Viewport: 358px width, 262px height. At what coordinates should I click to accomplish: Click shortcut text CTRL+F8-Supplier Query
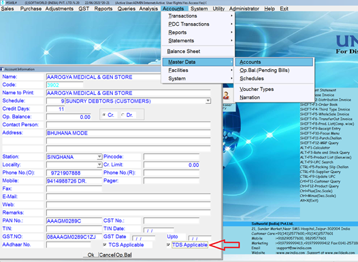tap(320, 172)
